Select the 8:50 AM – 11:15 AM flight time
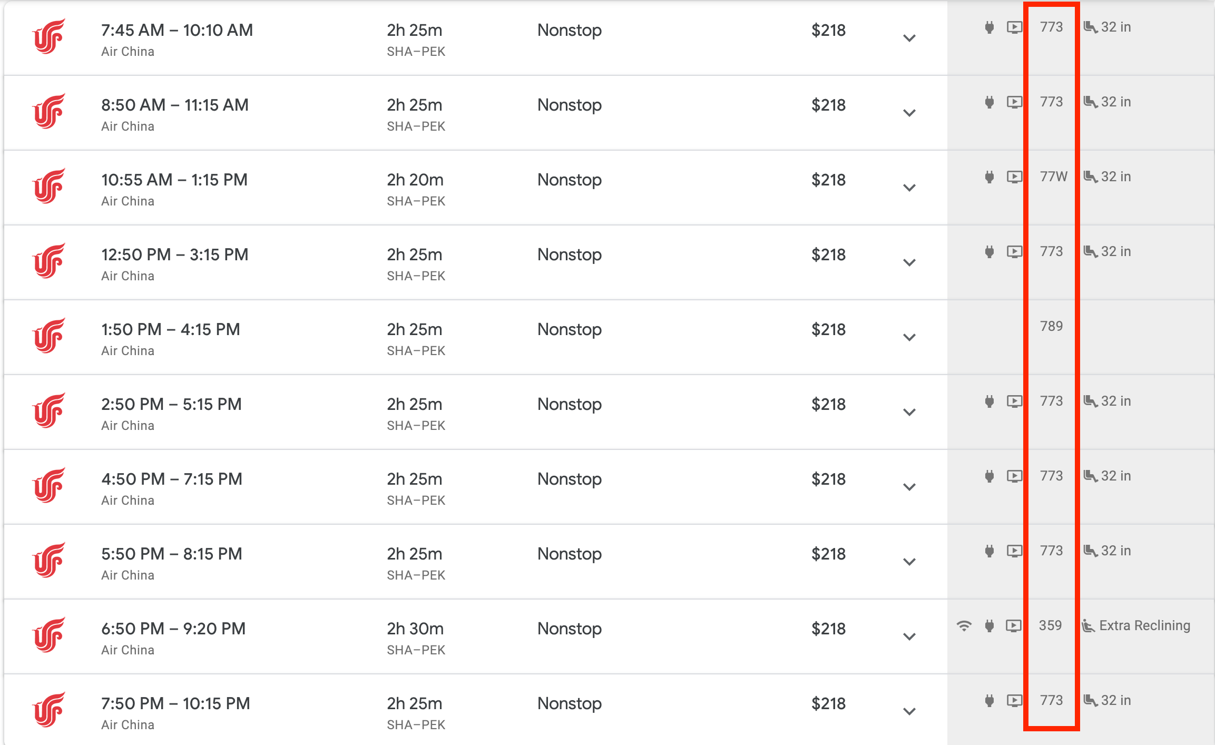Viewport: 1215px width, 745px height. tap(175, 105)
